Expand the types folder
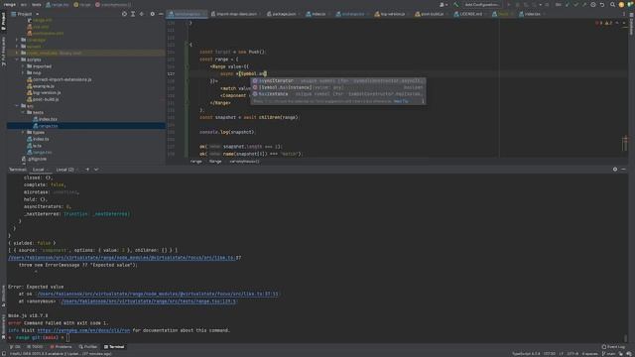The height and width of the screenshot is (357, 635). 23,132
